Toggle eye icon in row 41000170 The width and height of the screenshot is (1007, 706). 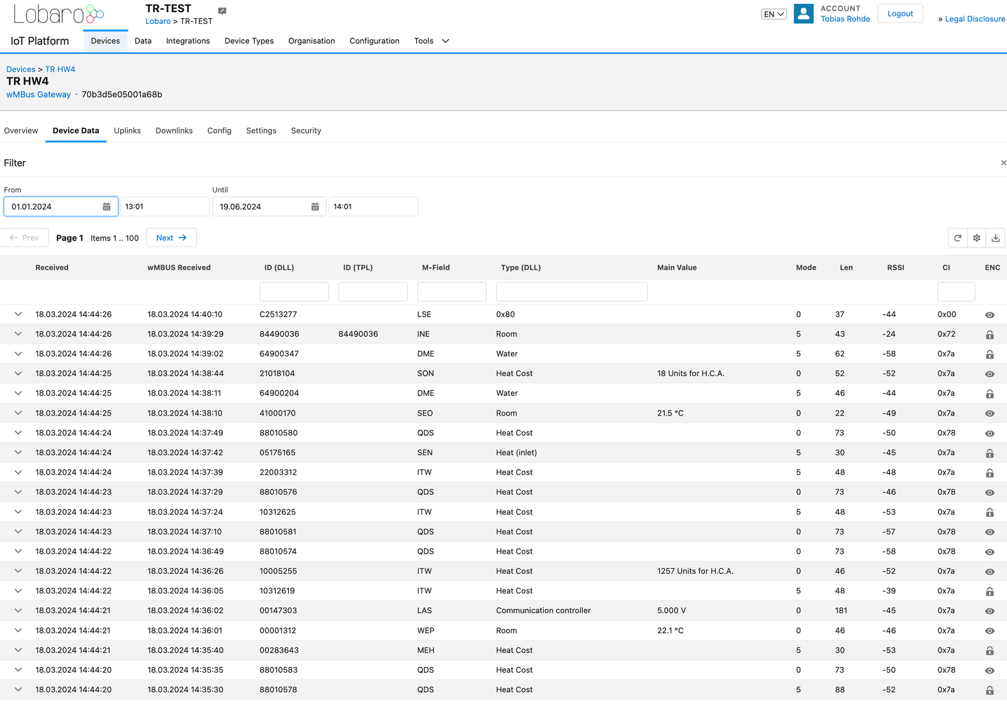click(989, 414)
